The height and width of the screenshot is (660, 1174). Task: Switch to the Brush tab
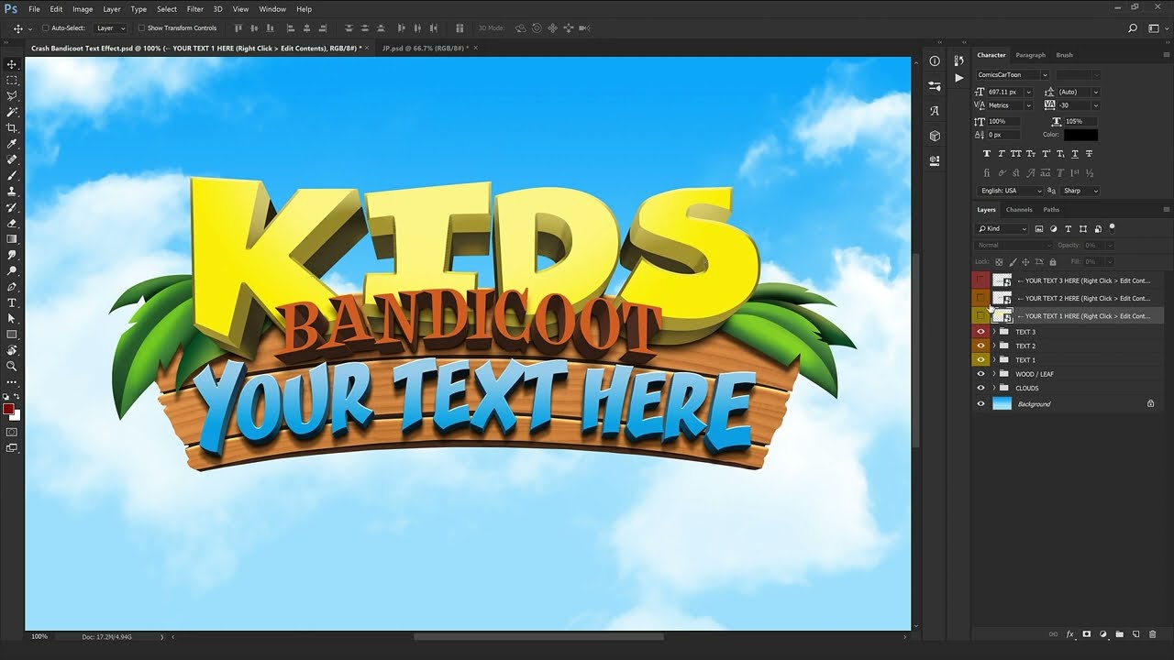tap(1065, 55)
